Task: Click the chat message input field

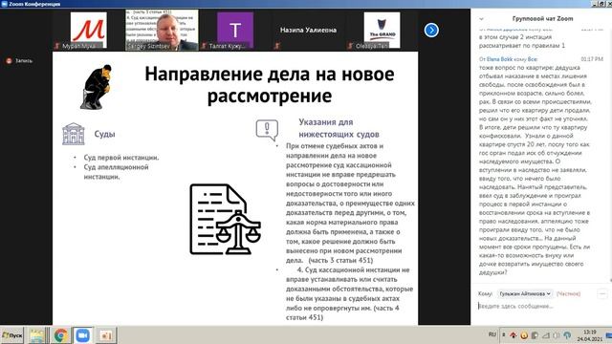Action: tap(540, 306)
